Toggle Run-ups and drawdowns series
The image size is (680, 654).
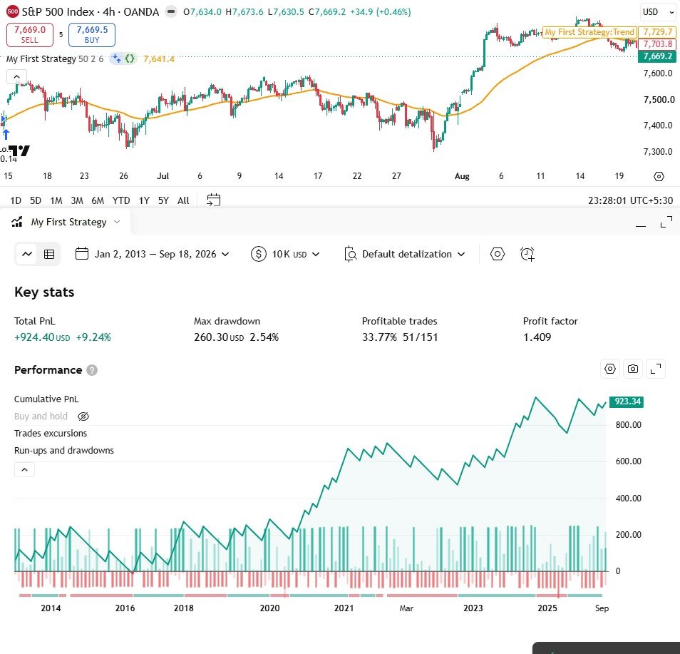(x=63, y=451)
